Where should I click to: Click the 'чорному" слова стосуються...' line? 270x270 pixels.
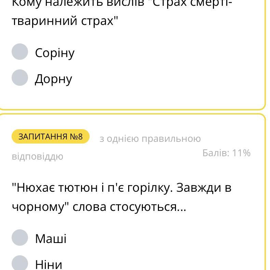click(x=99, y=207)
